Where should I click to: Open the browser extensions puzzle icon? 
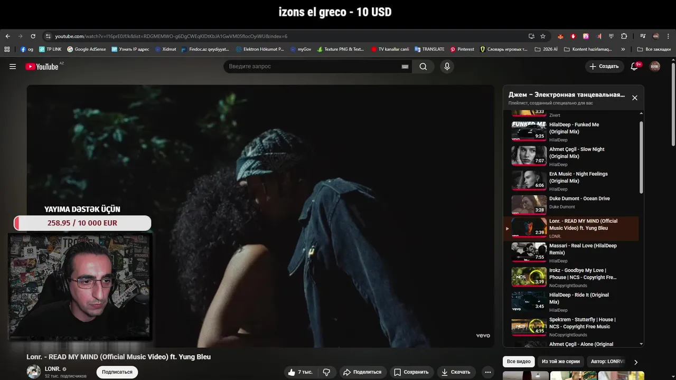pos(624,36)
